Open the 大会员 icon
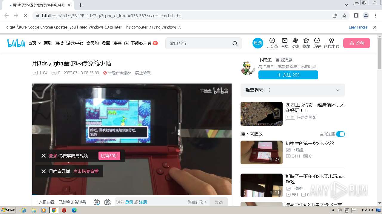Viewport: 382px width, 214px height. point(272,43)
